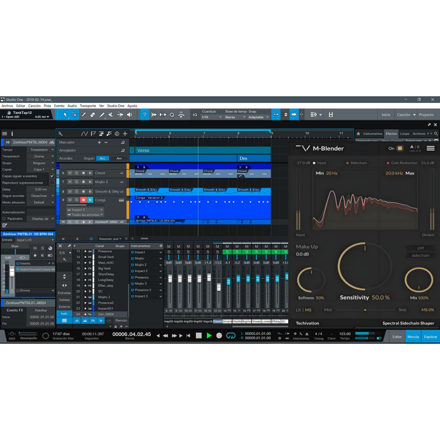
Task: Select the Range tool
Action: point(75,114)
